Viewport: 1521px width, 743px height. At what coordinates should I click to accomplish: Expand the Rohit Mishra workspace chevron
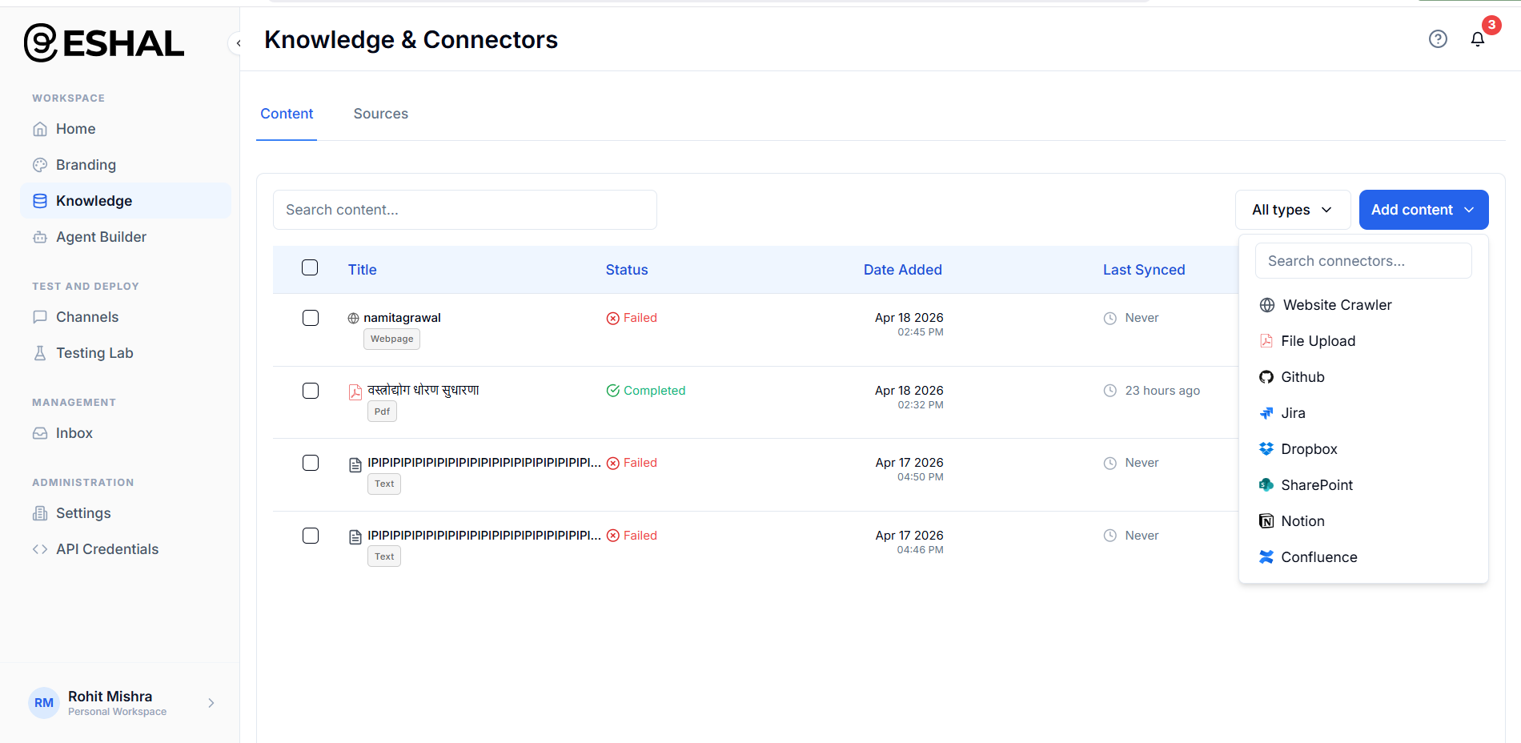[211, 702]
